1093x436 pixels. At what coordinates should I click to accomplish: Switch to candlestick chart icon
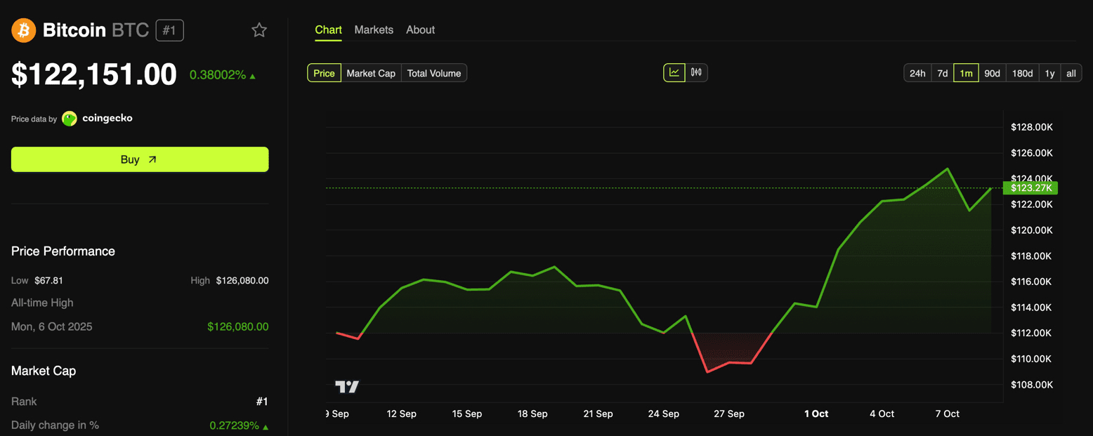(x=696, y=72)
